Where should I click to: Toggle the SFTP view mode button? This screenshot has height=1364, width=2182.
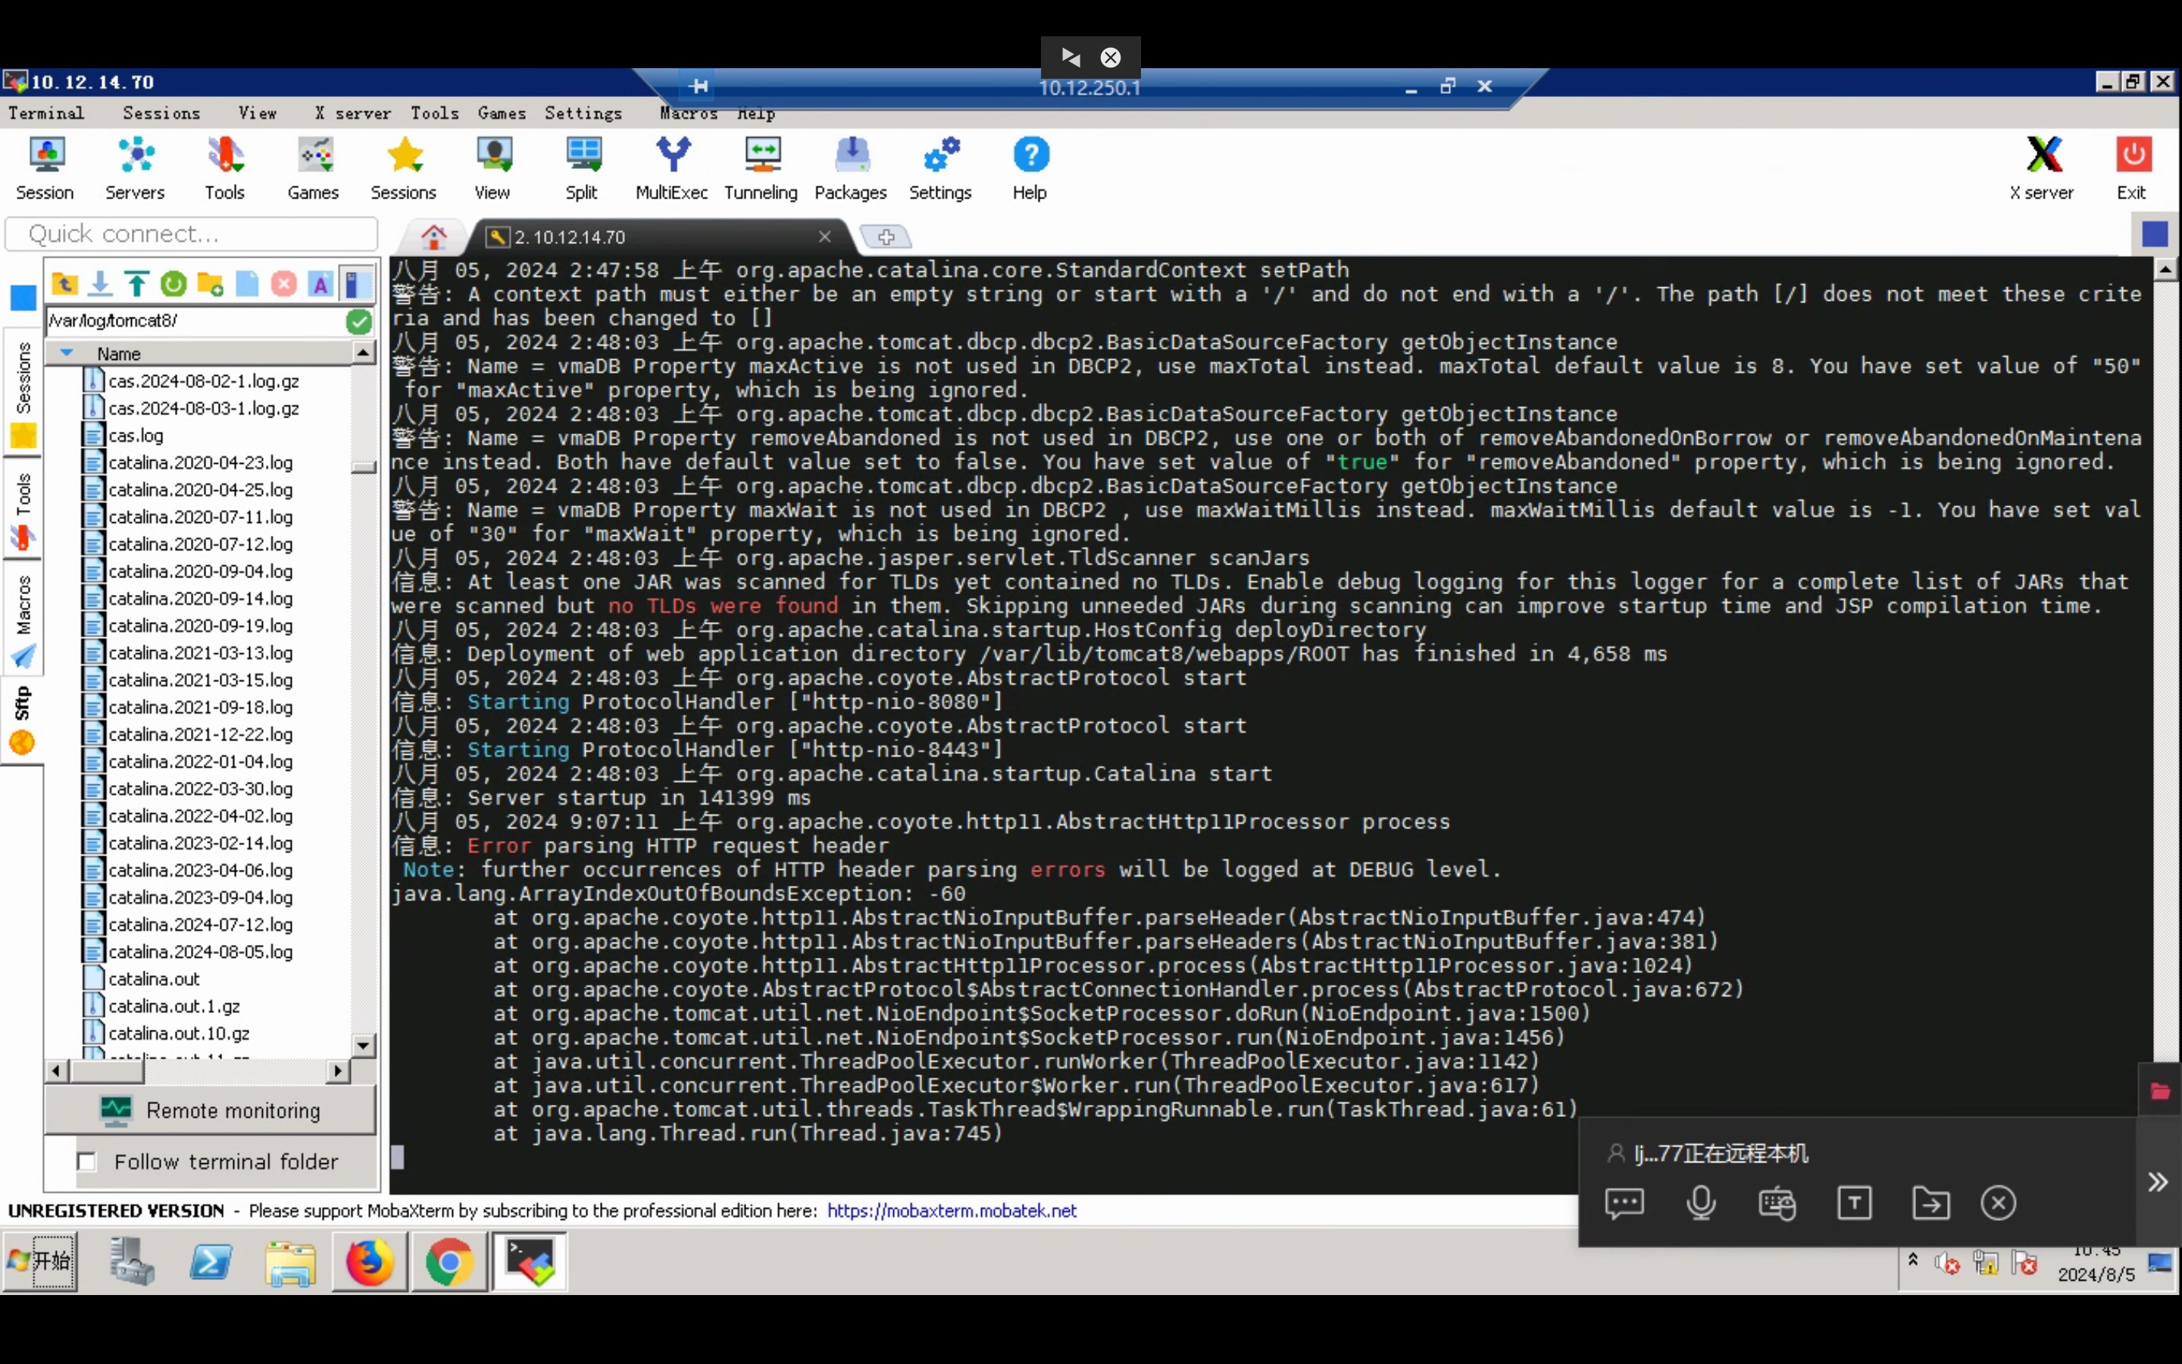(358, 284)
